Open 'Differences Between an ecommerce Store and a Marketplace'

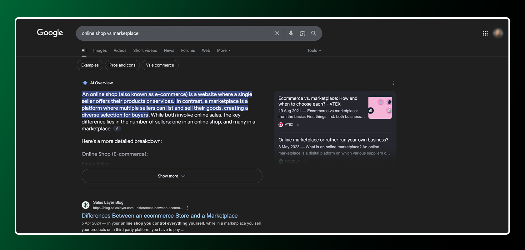click(x=160, y=216)
